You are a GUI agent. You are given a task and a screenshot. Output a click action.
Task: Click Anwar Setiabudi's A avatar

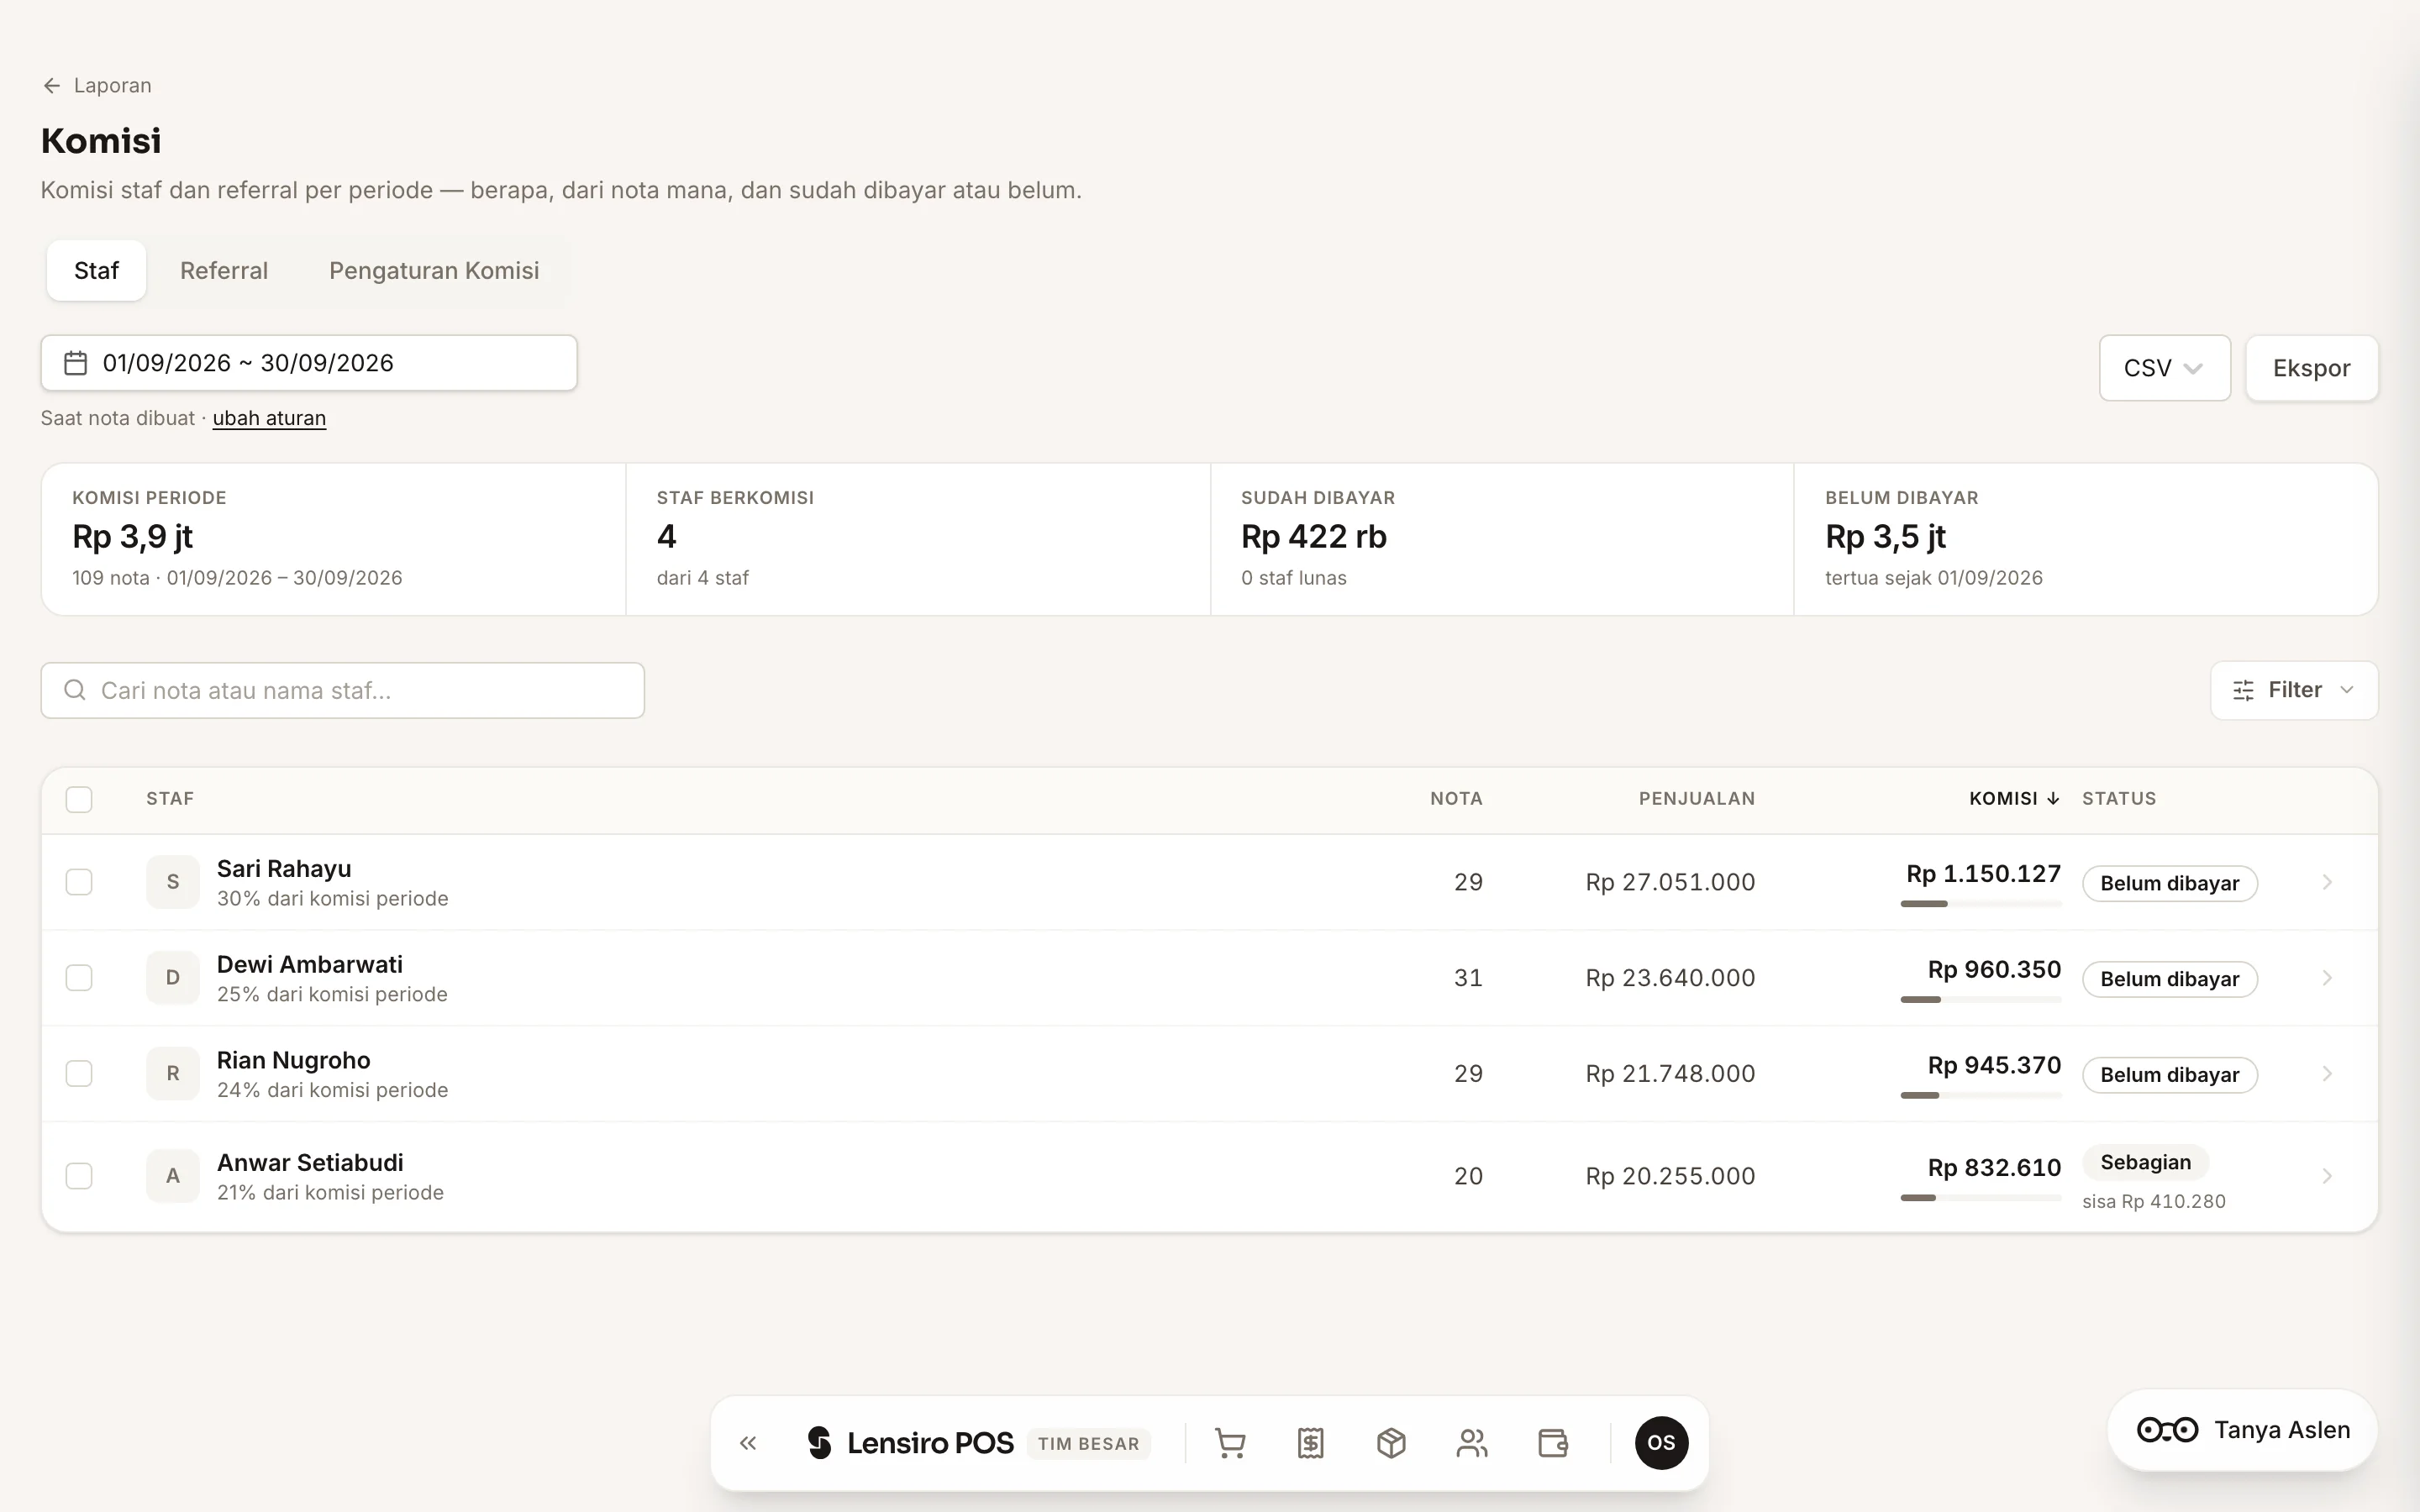173,1176
